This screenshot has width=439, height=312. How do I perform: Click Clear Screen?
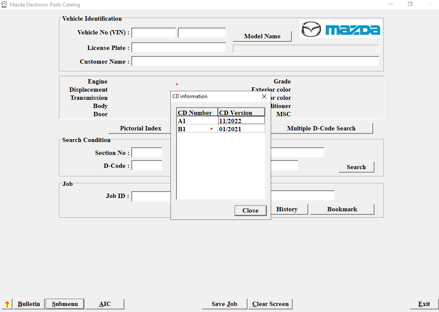[x=270, y=304]
